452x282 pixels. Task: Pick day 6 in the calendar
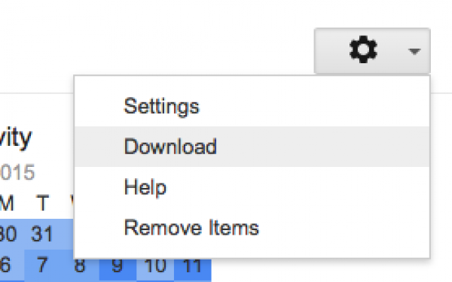coord(6,265)
